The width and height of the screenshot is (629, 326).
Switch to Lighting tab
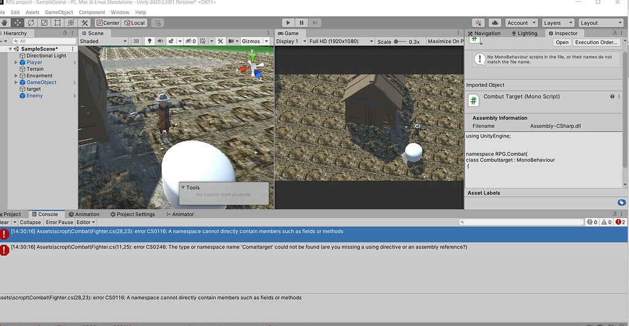coord(525,33)
